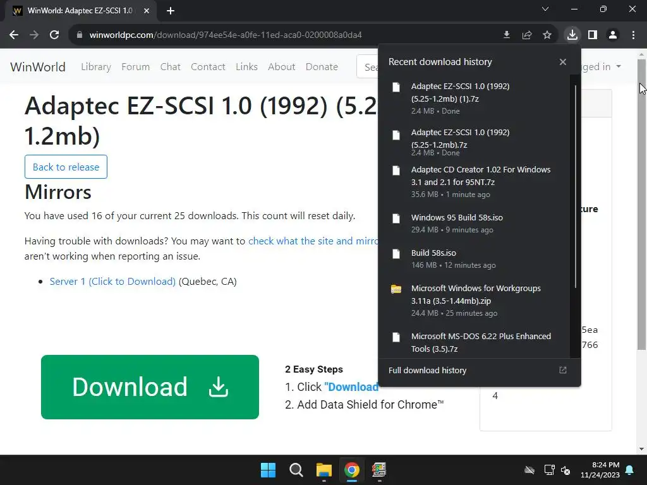Click the downloads popup scrollbar
This screenshot has width=647, height=485.
[575, 186]
